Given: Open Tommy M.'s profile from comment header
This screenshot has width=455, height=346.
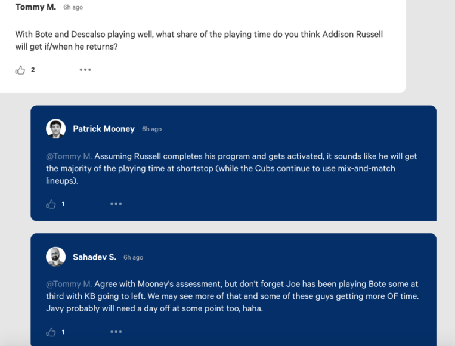Looking at the screenshot, I should (x=36, y=7).
